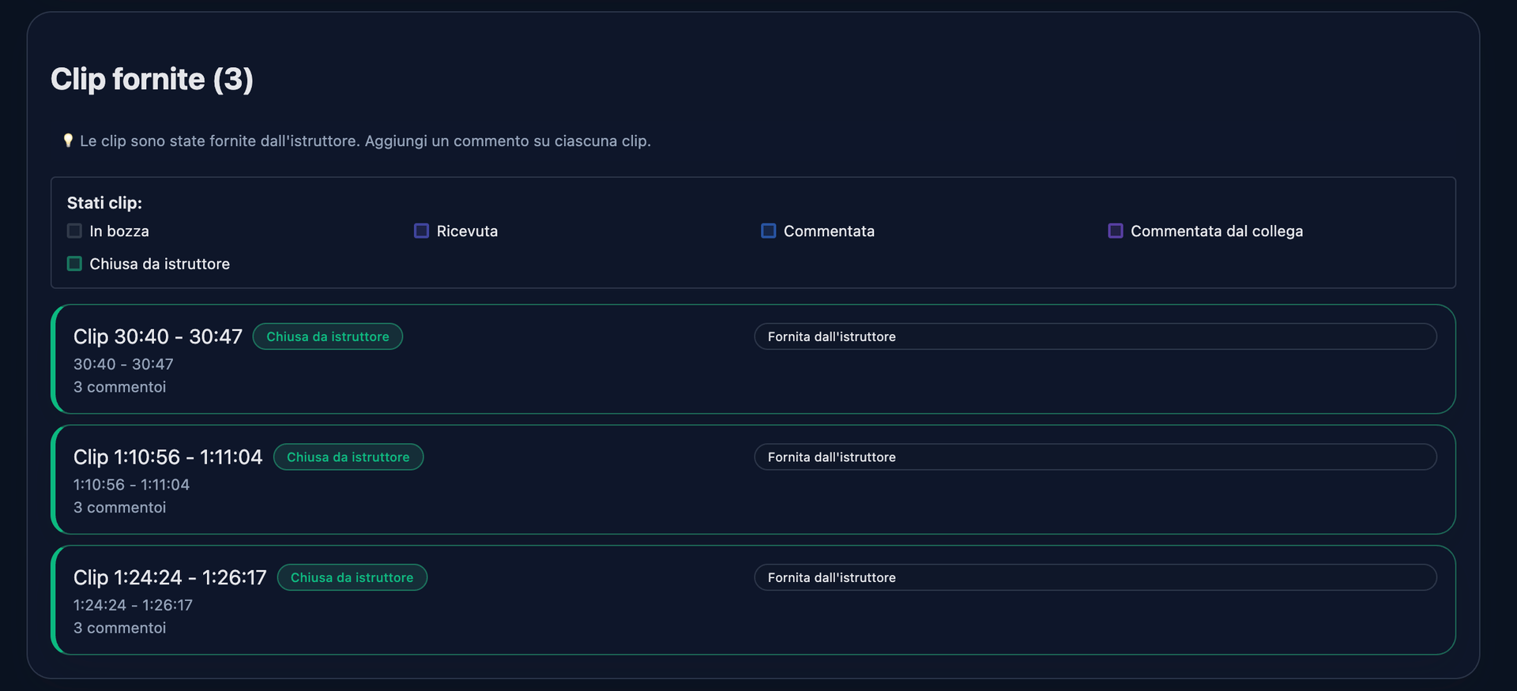Click 'Chiusa da istruttore' badge on clip 30:40
This screenshot has height=691, width=1517.
(327, 336)
